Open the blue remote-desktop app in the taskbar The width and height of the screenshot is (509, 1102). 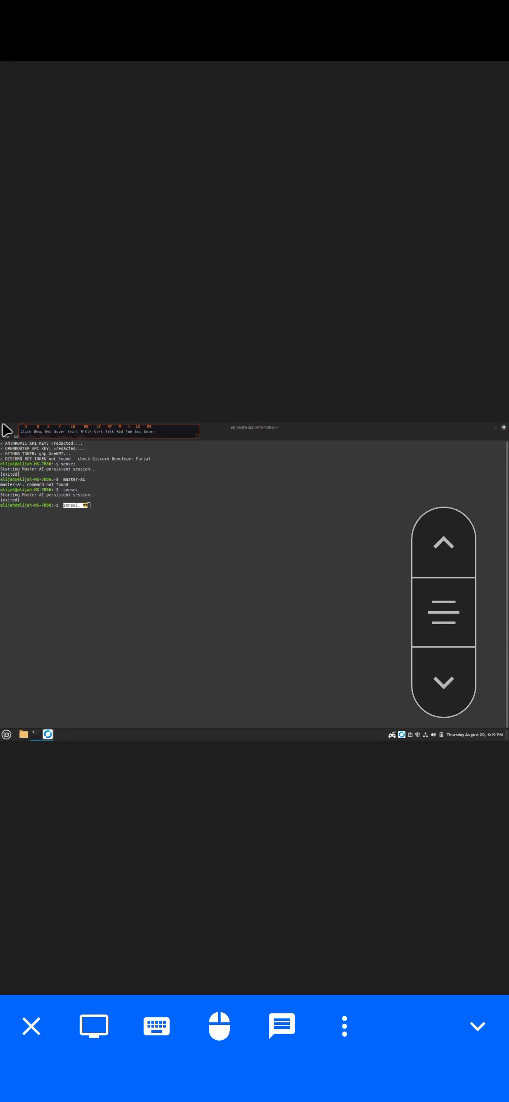(48, 734)
